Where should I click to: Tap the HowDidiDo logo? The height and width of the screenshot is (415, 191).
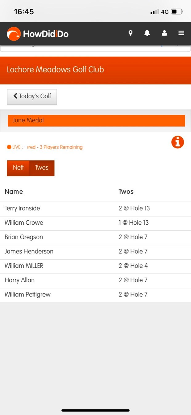(38, 34)
